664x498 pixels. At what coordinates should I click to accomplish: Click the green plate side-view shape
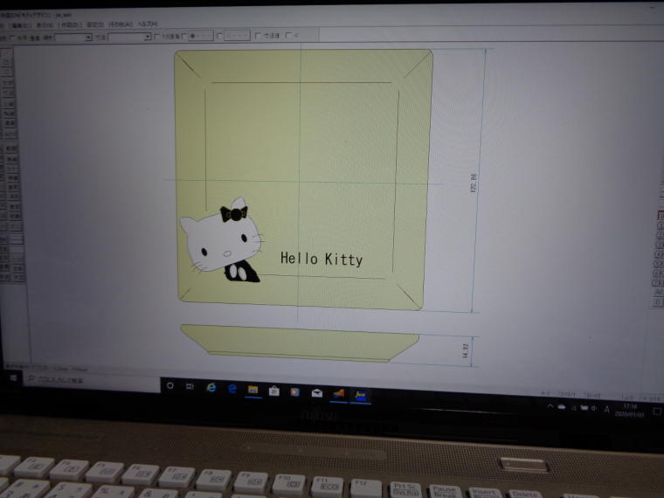click(x=300, y=343)
